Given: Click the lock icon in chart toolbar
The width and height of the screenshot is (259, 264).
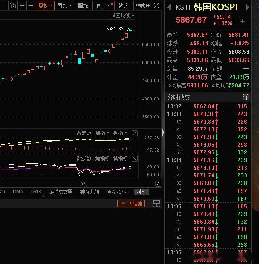Looking at the screenshot, I should point(13,6).
